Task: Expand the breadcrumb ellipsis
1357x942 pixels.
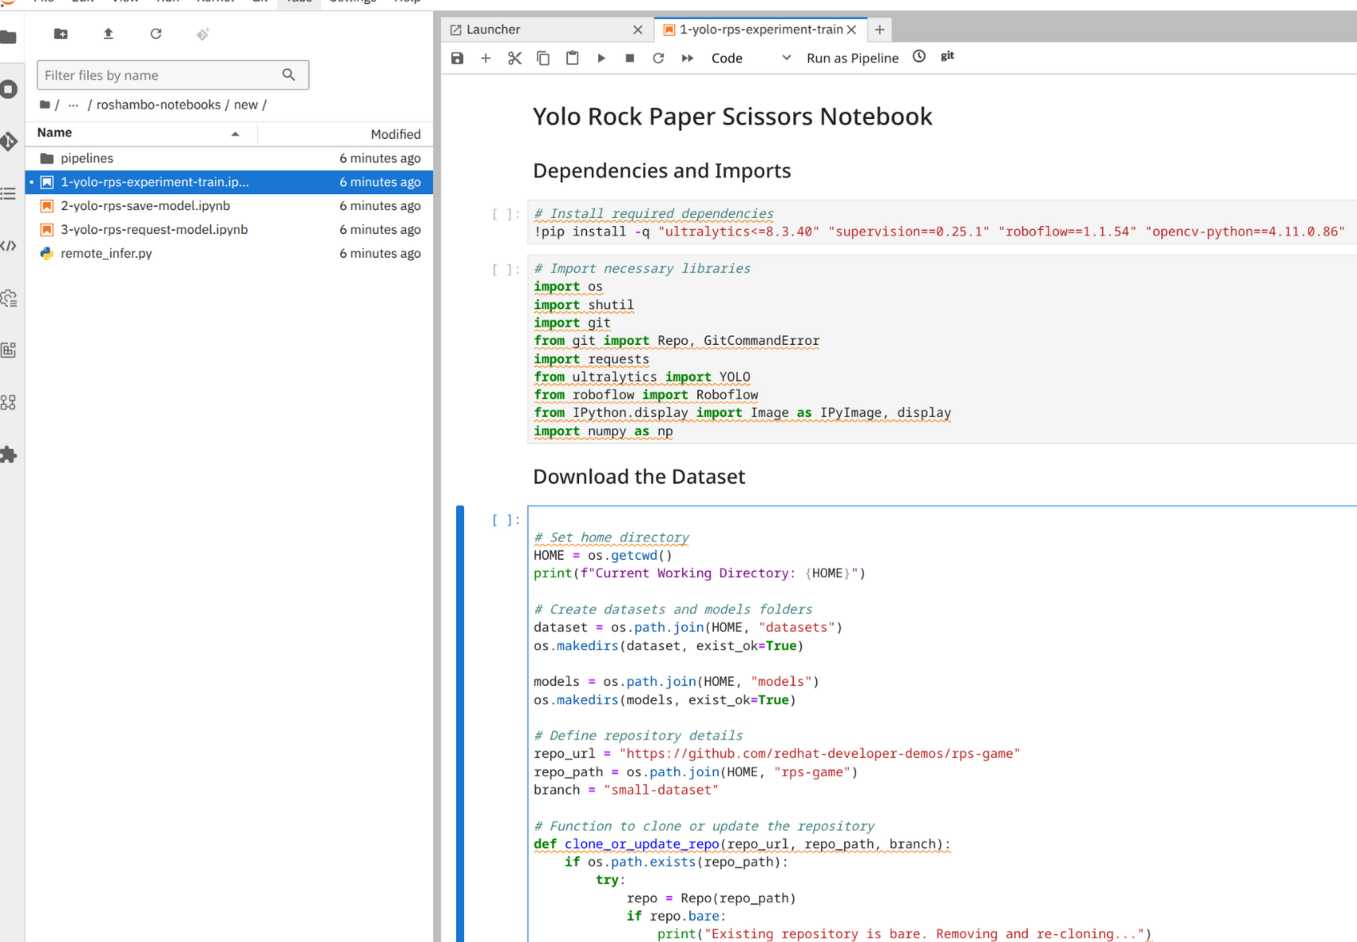Action: coord(73,105)
